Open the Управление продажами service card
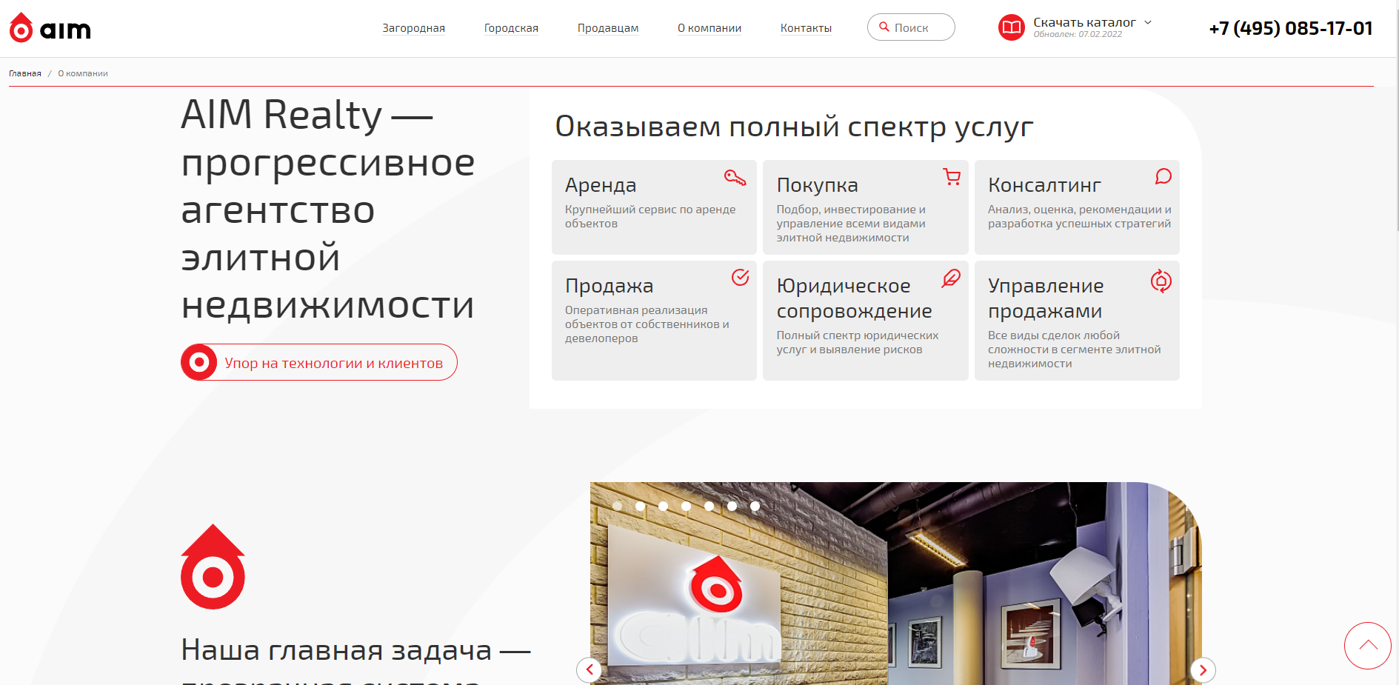Screen dimensions: 1399x685 (1077, 321)
